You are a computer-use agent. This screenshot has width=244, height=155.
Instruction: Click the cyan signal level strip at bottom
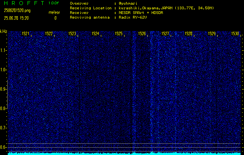tap(124, 153)
